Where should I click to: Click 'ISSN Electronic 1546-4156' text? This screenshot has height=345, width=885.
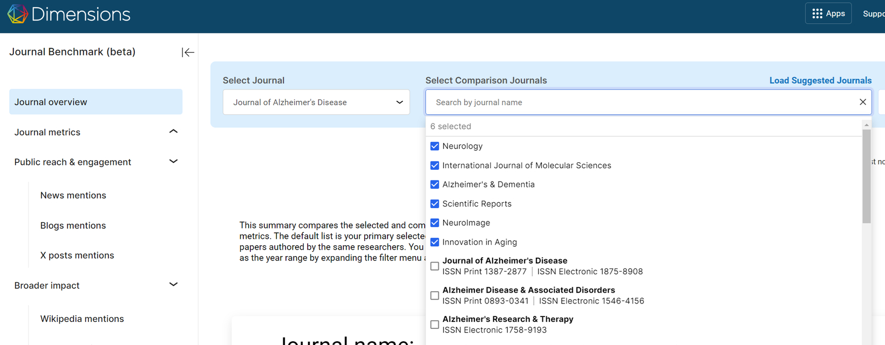pos(591,301)
